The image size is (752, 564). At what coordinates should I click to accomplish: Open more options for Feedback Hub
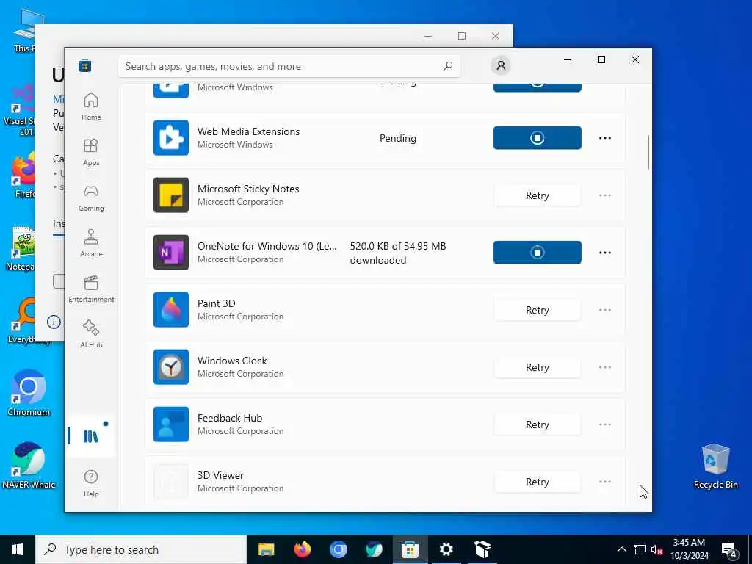pos(605,424)
